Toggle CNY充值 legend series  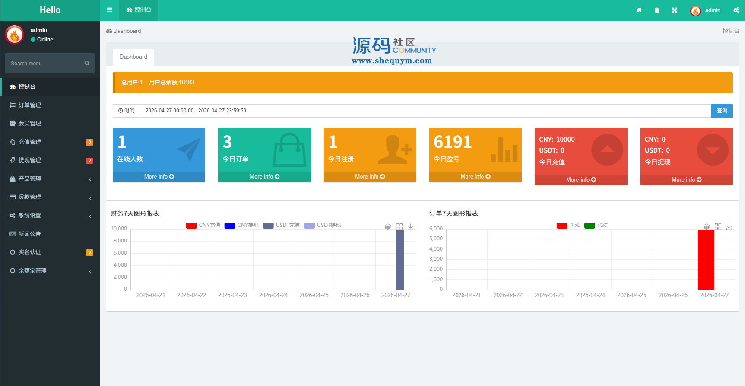tap(203, 225)
